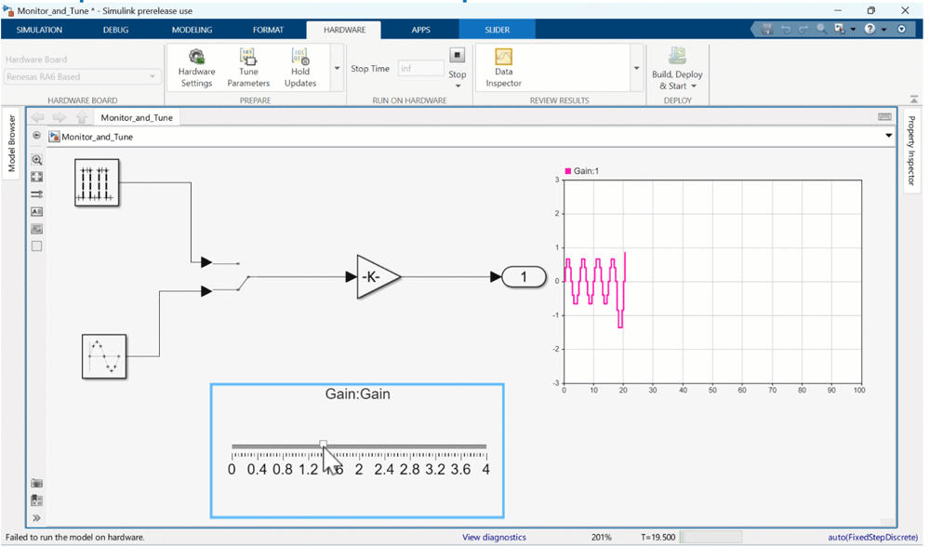The width and height of the screenshot is (930, 547).
Task: Select the Fit-to-view palette icon
Action: click(36, 176)
